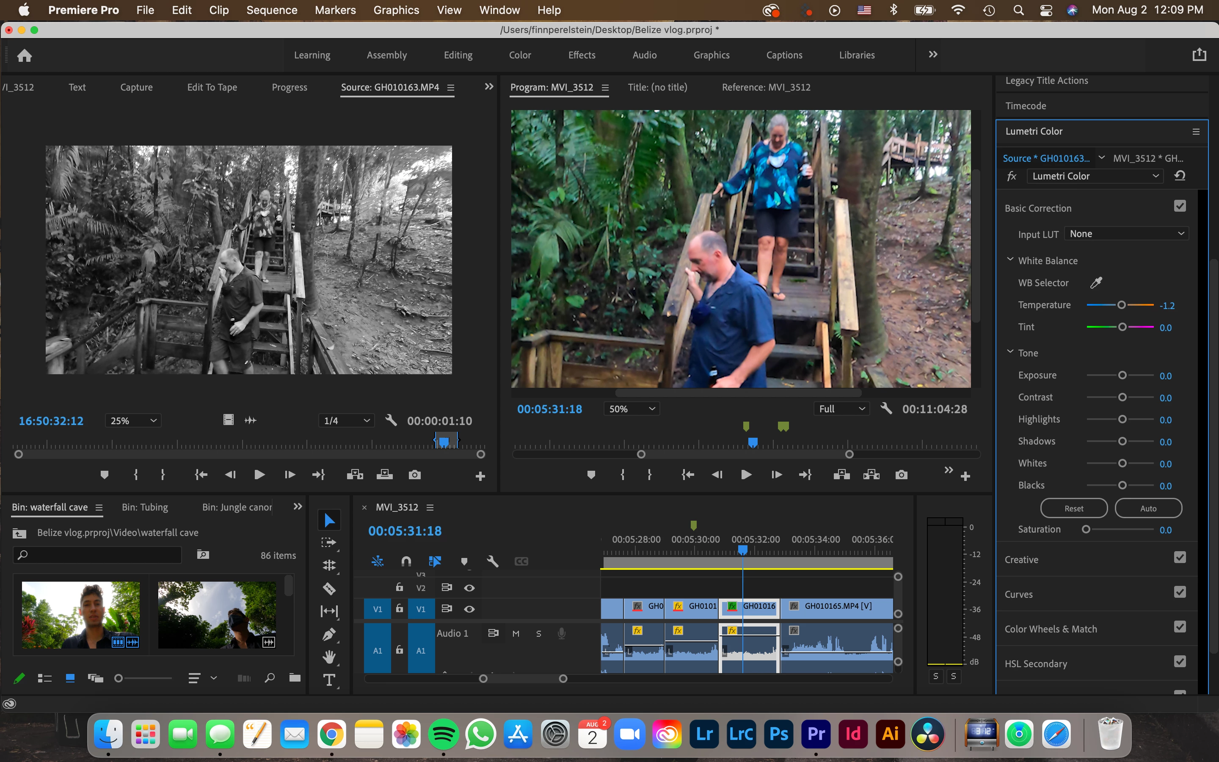Select the Pen tool
Viewport: 1219px width, 762px height.
coord(329,634)
